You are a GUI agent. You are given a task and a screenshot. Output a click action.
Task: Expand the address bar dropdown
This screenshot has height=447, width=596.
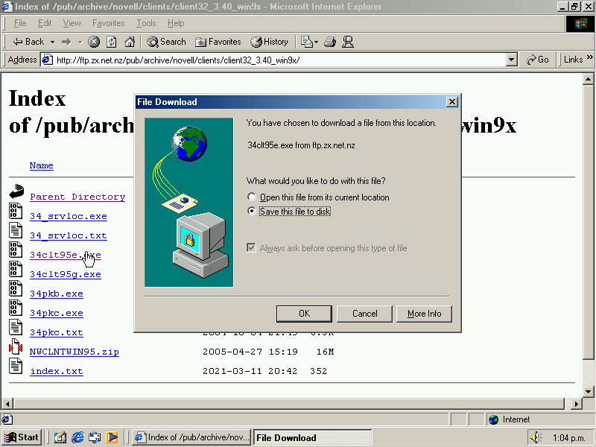512,60
